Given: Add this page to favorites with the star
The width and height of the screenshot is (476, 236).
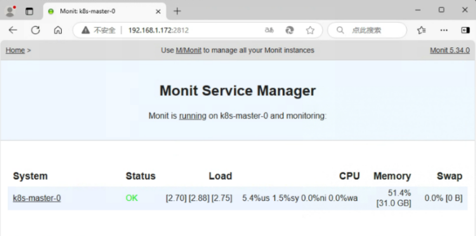Looking at the screenshot, I should click(310, 30).
